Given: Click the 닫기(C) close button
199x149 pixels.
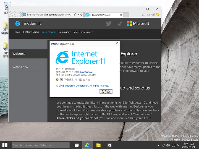Looking at the screenshot, I should (106, 92).
